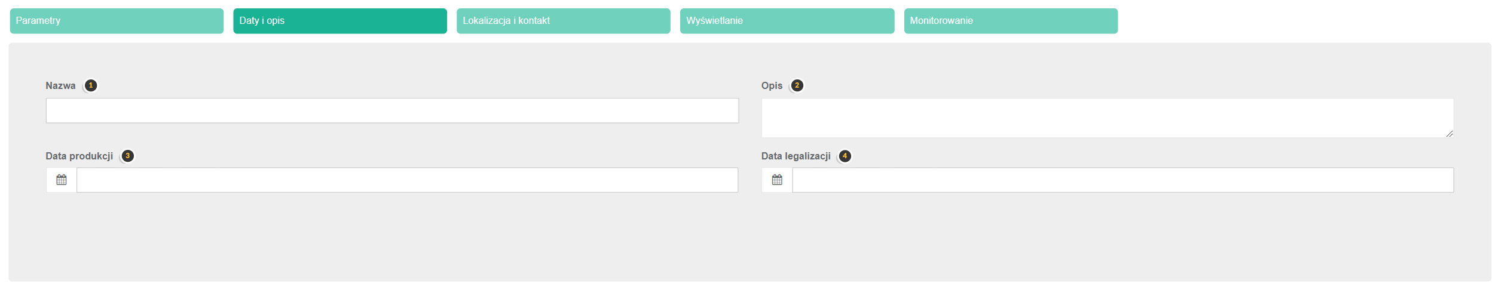The image size is (1502, 289).
Task: Click inside the Opis text area
Action: pos(1107,118)
